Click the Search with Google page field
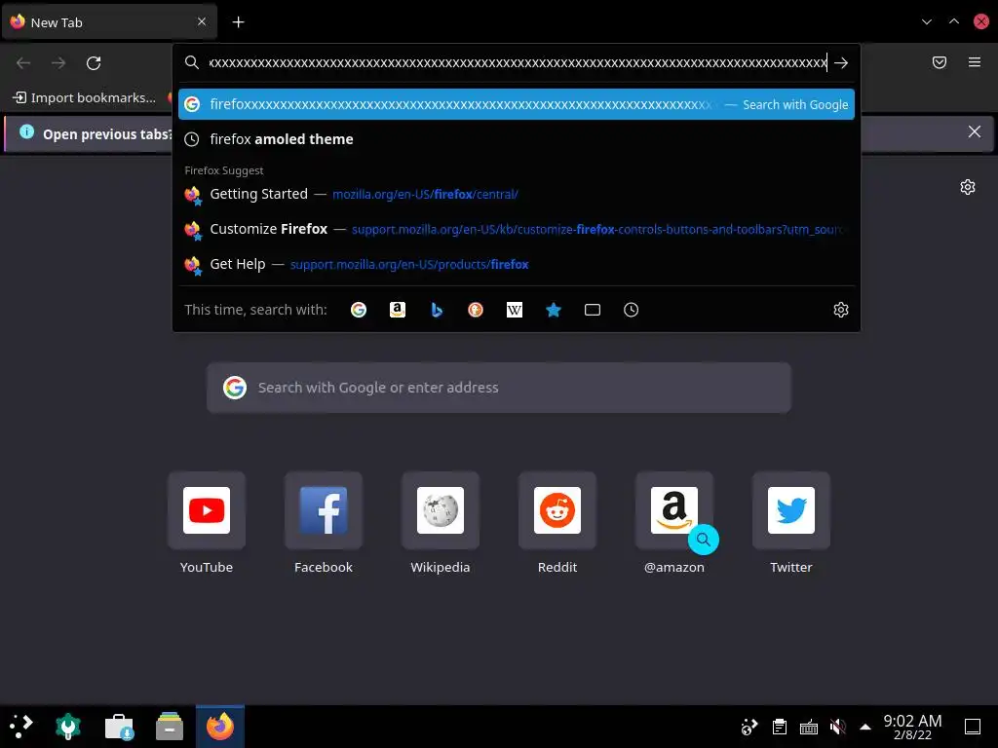Screen dimensions: 998x748 pyautogui.click(x=499, y=388)
